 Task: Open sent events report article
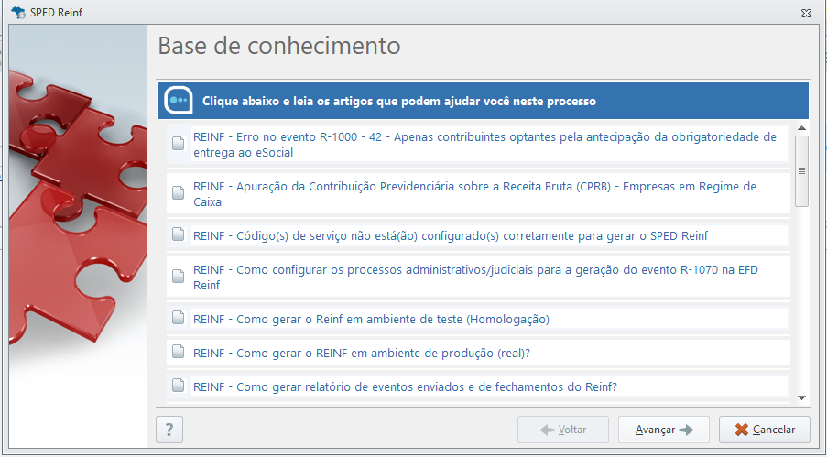pyautogui.click(x=405, y=386)
